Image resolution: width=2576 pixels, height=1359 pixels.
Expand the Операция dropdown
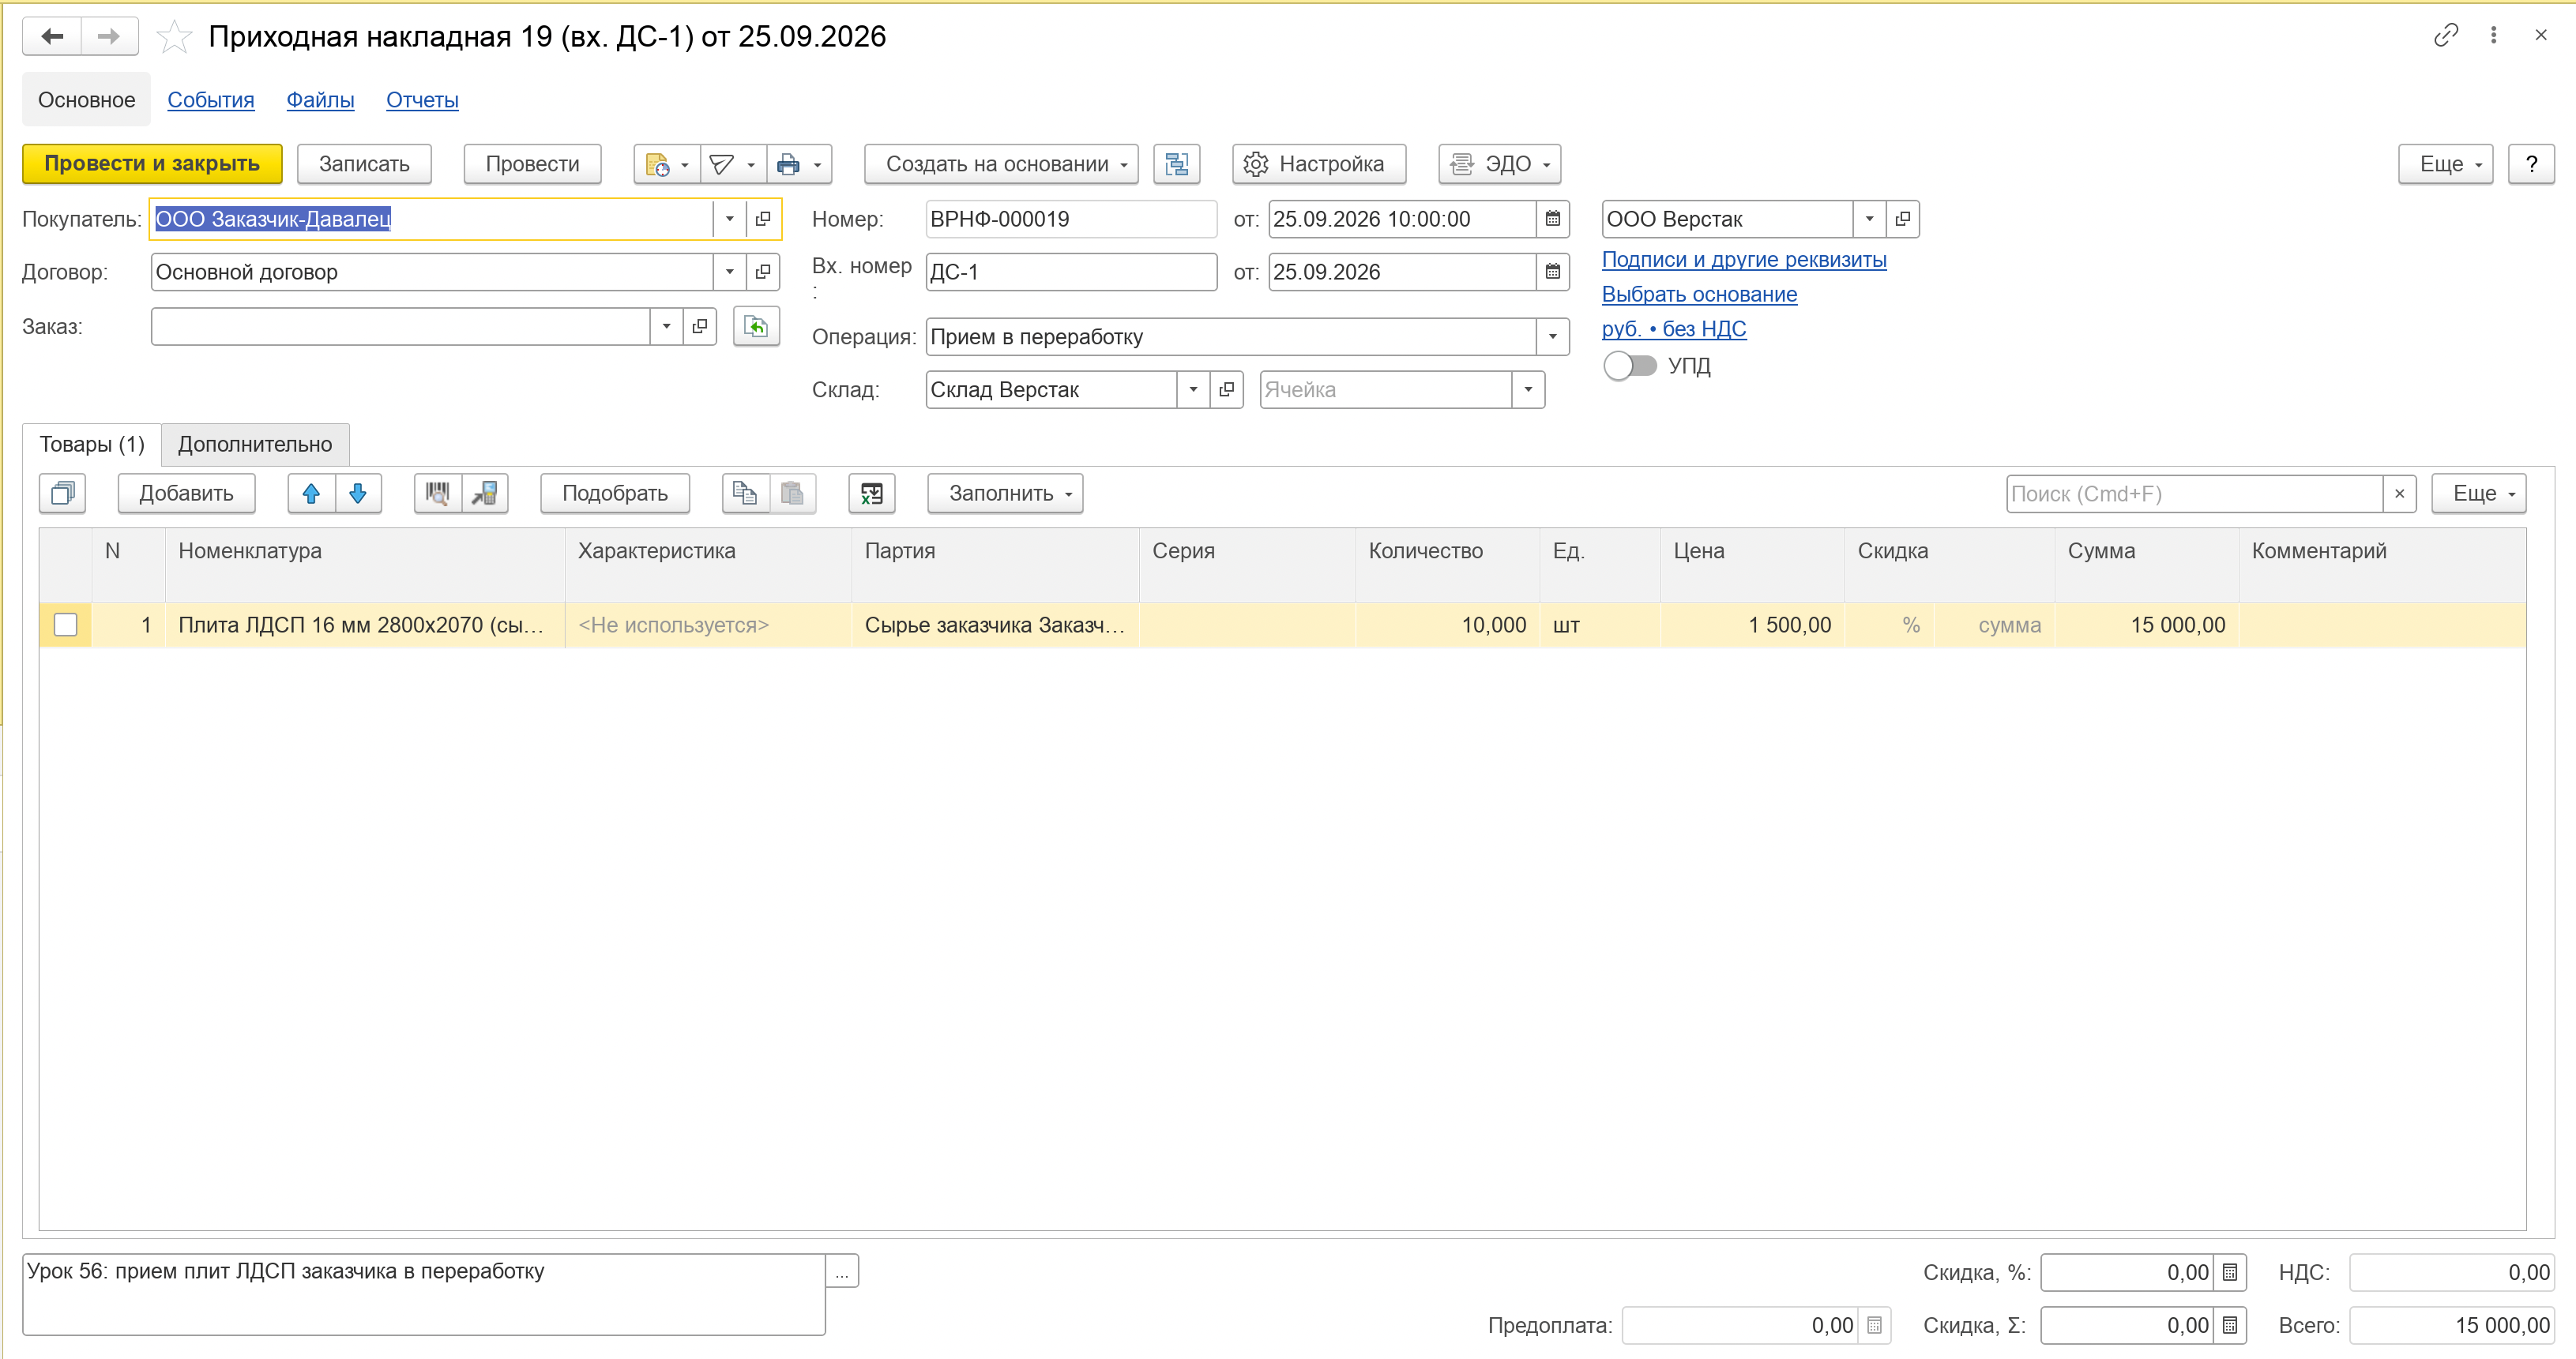pyautogui.click(x=1552, y=337)
